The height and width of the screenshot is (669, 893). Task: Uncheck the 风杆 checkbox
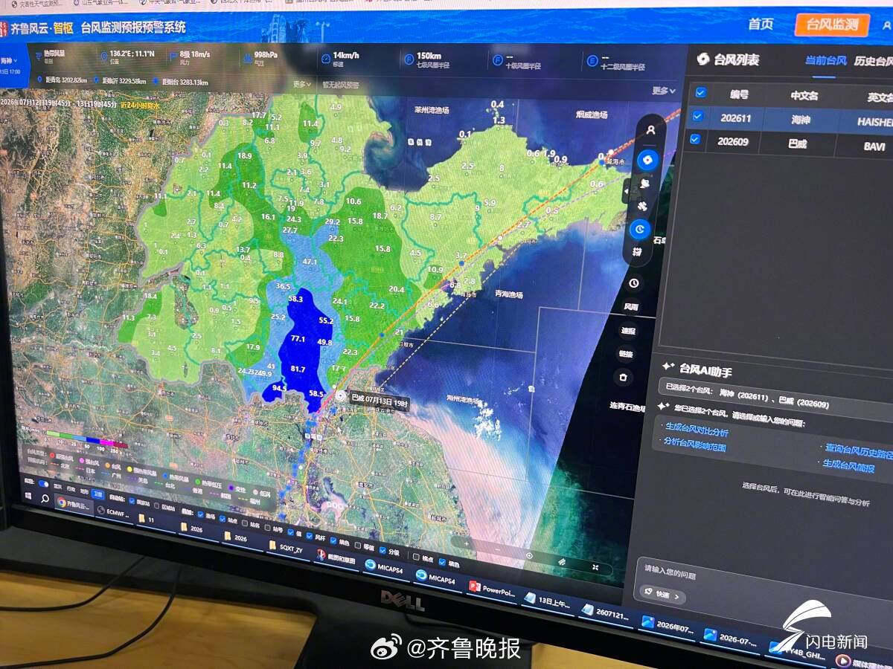(x=310, y=536)
